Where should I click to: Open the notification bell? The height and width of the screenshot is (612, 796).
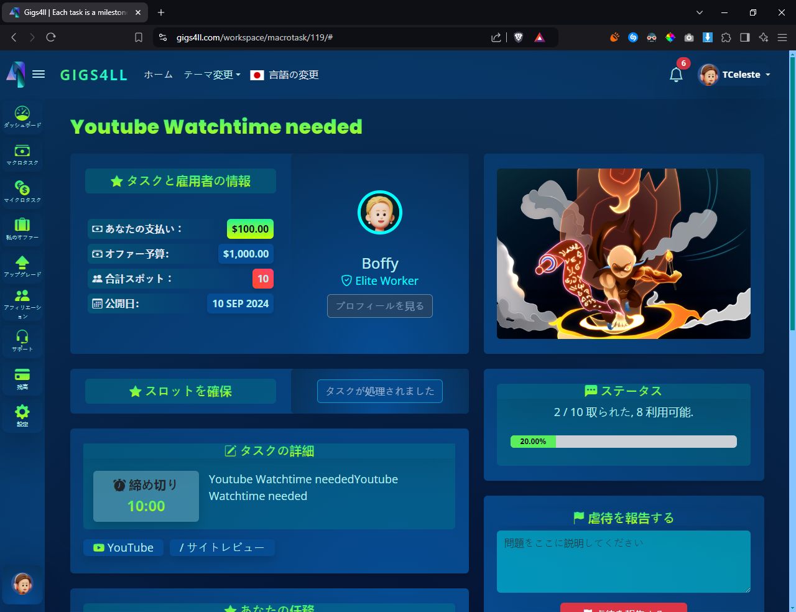click(676, 75)
